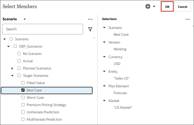
Task: Open the help lifebuoy icon
Action: point(148,6)
